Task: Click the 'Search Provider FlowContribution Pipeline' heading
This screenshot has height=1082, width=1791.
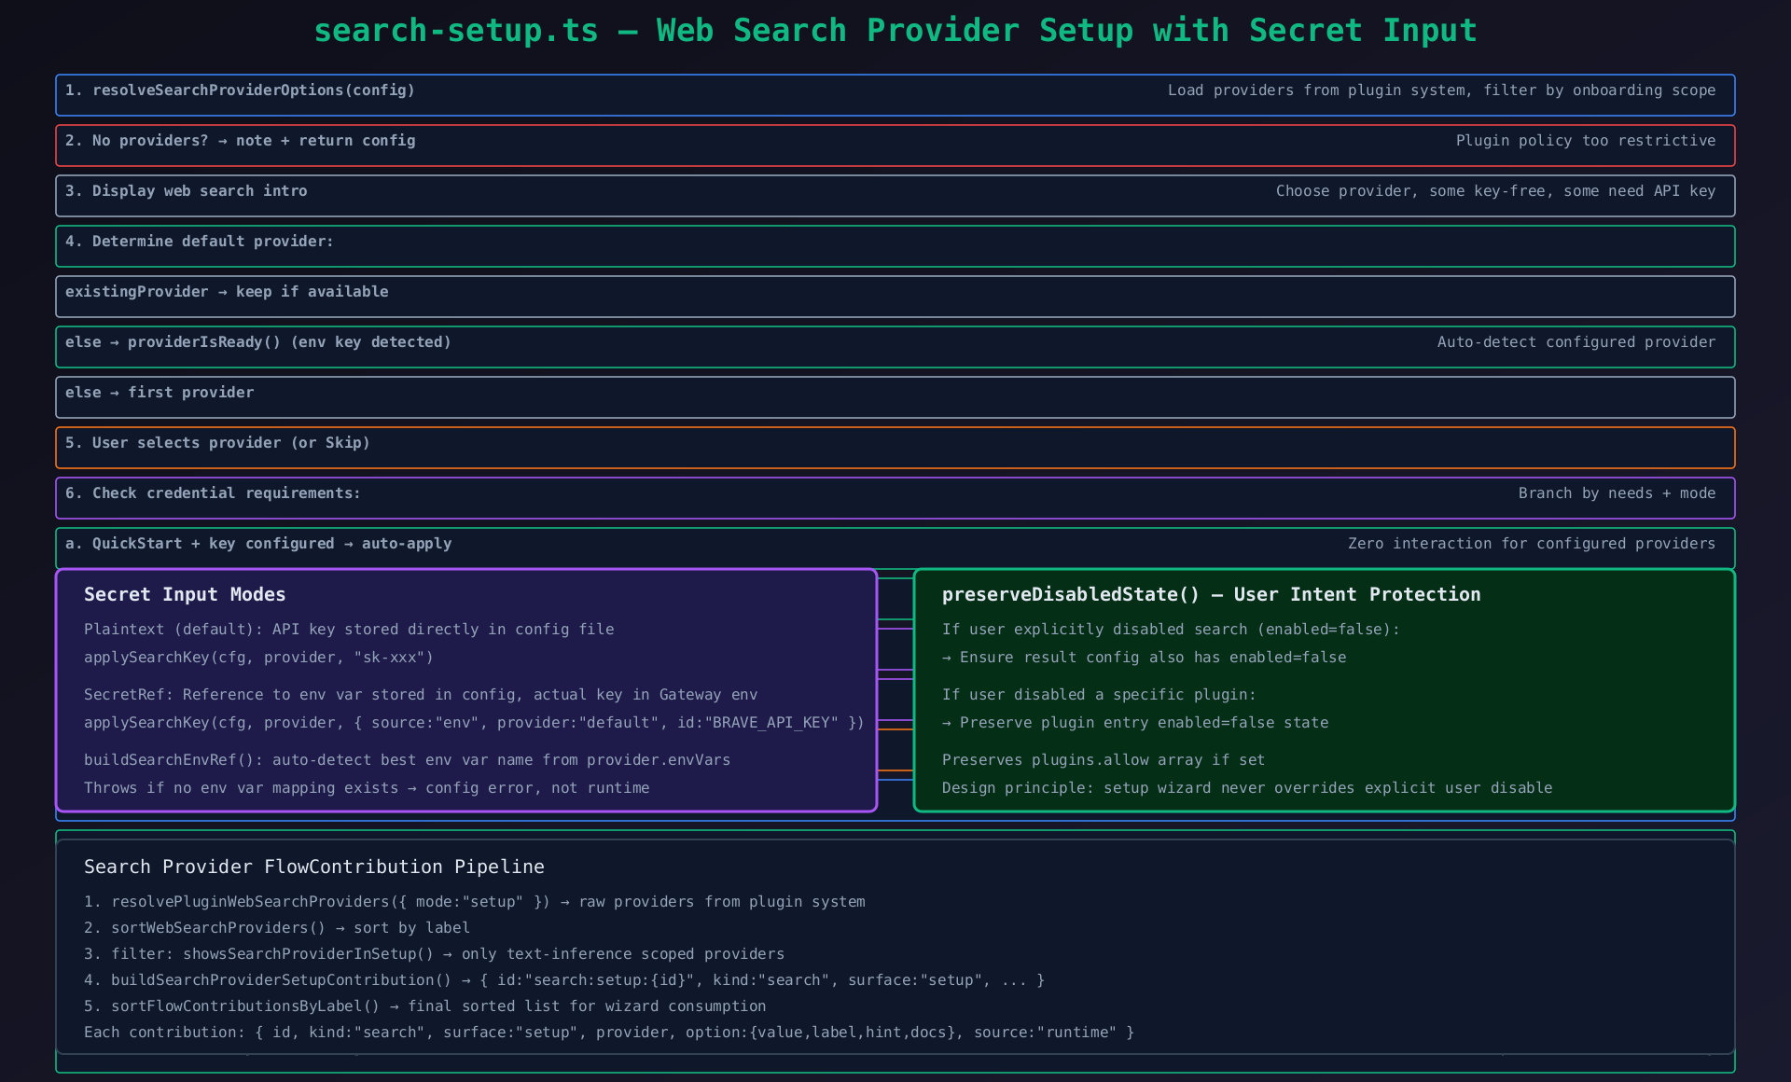Action: point(313,867)
